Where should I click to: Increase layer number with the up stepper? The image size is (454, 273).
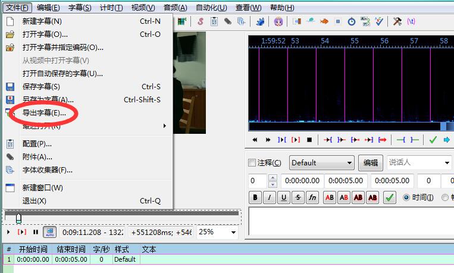(x=273, y=177)
